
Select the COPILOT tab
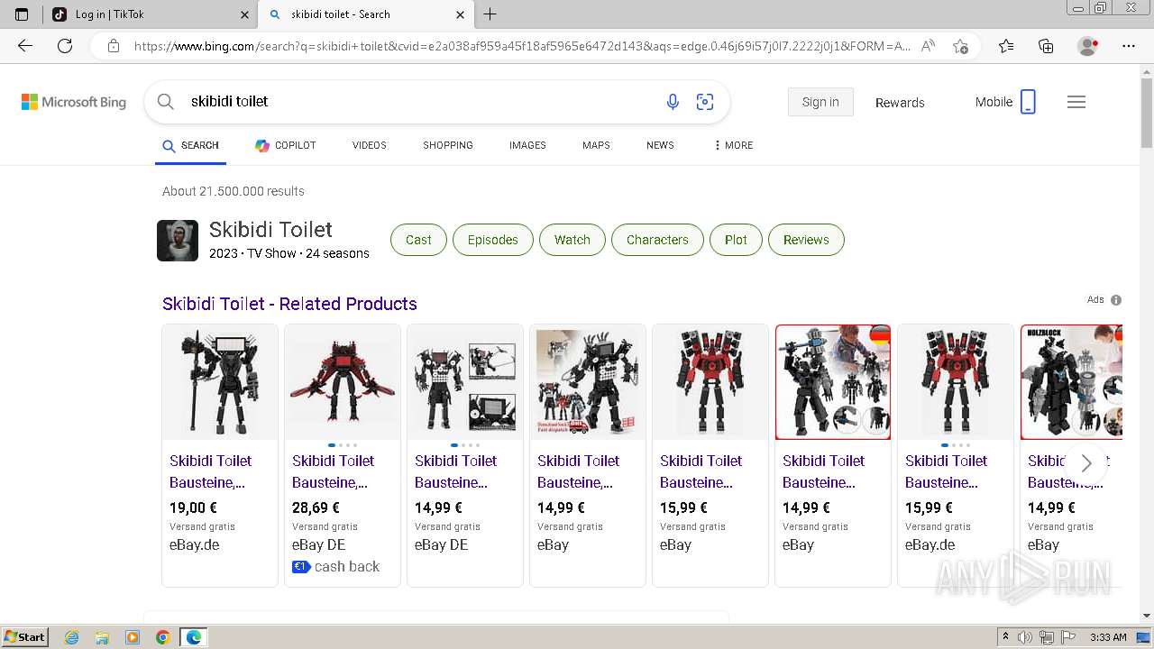click(286, 145)
